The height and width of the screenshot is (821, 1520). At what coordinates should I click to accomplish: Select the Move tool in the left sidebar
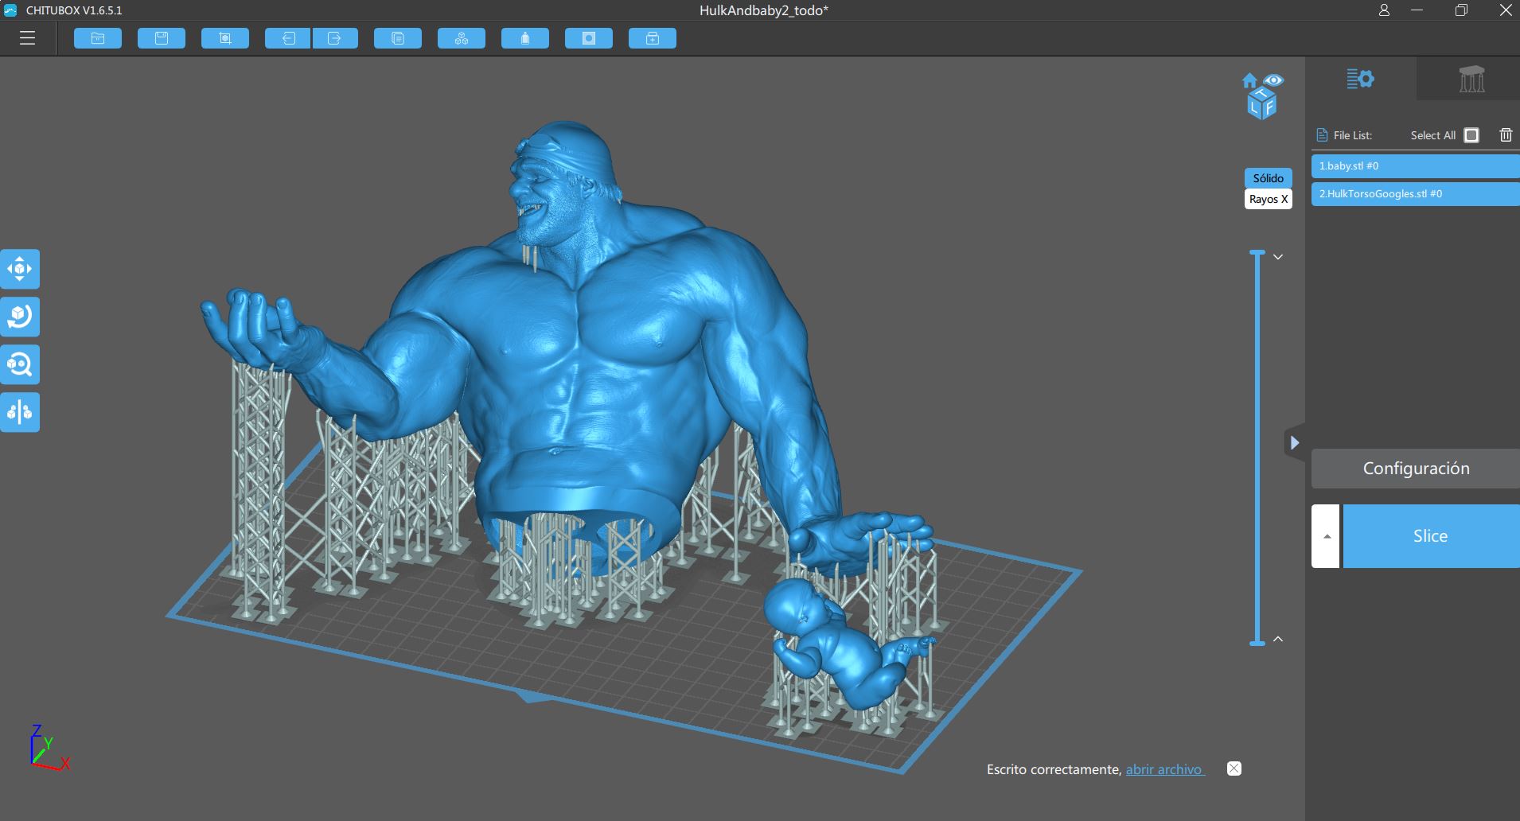click(20, 268)
